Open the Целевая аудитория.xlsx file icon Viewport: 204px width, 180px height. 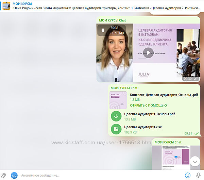[x=116, y=129]
